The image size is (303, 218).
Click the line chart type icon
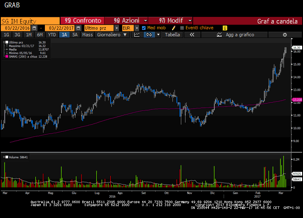tap(137, 35)
